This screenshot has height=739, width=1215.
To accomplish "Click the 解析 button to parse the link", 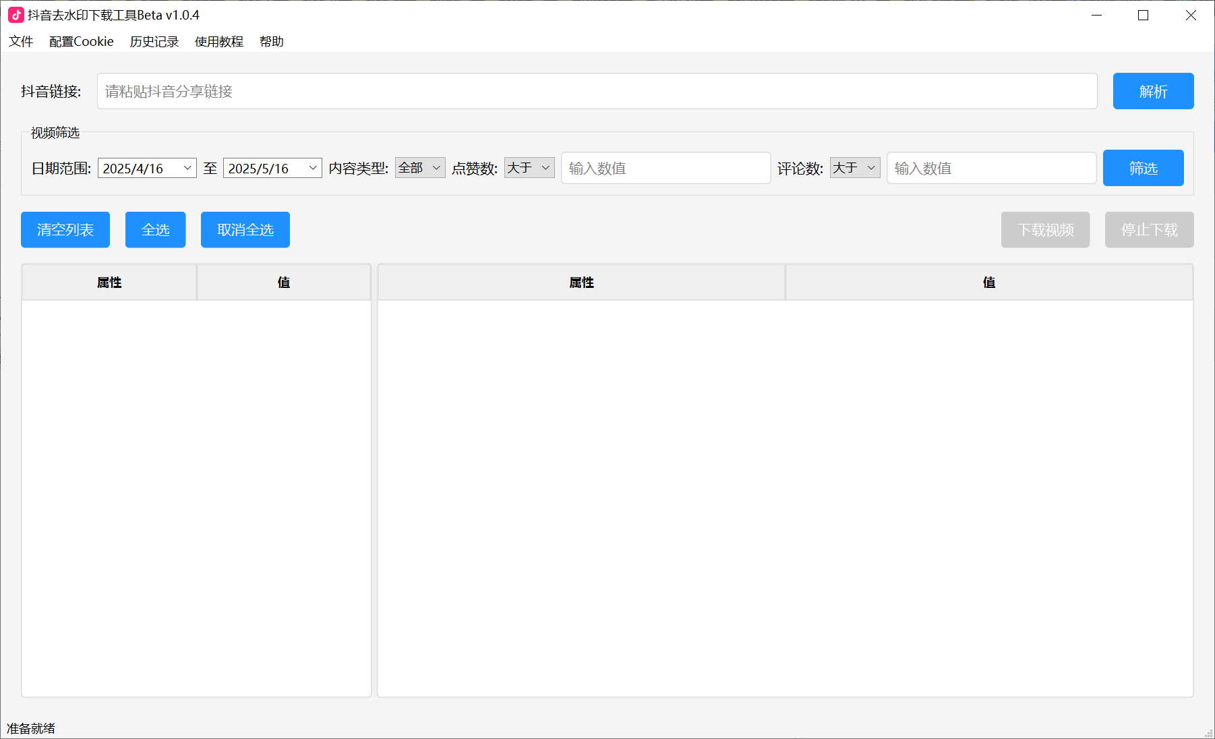I will pyautogui.click(x=1152, y=91).
